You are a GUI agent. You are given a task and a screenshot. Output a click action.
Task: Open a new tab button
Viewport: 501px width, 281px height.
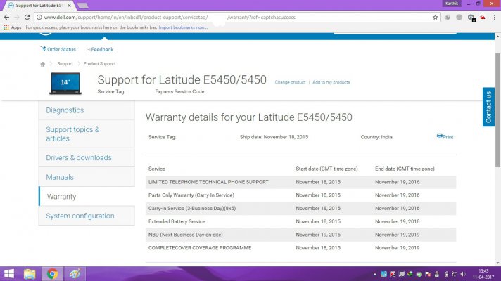pyautogui.click(x=83, y=6)
